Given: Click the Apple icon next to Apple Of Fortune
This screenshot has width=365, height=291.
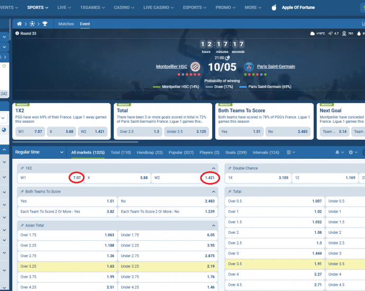Looking at the screenshot, I should coord(274,7).
